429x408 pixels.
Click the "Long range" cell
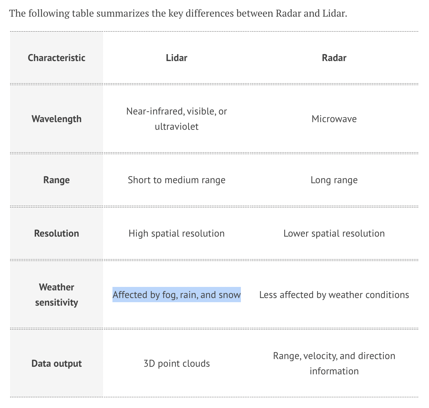pyautogui.click(x=334, y=180)
